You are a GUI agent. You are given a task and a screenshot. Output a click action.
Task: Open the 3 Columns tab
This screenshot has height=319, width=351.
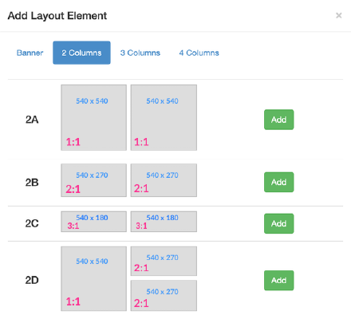coord(140,53)
